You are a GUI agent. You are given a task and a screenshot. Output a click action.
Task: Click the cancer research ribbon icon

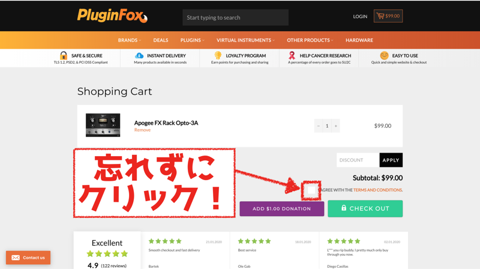(292, 55)
